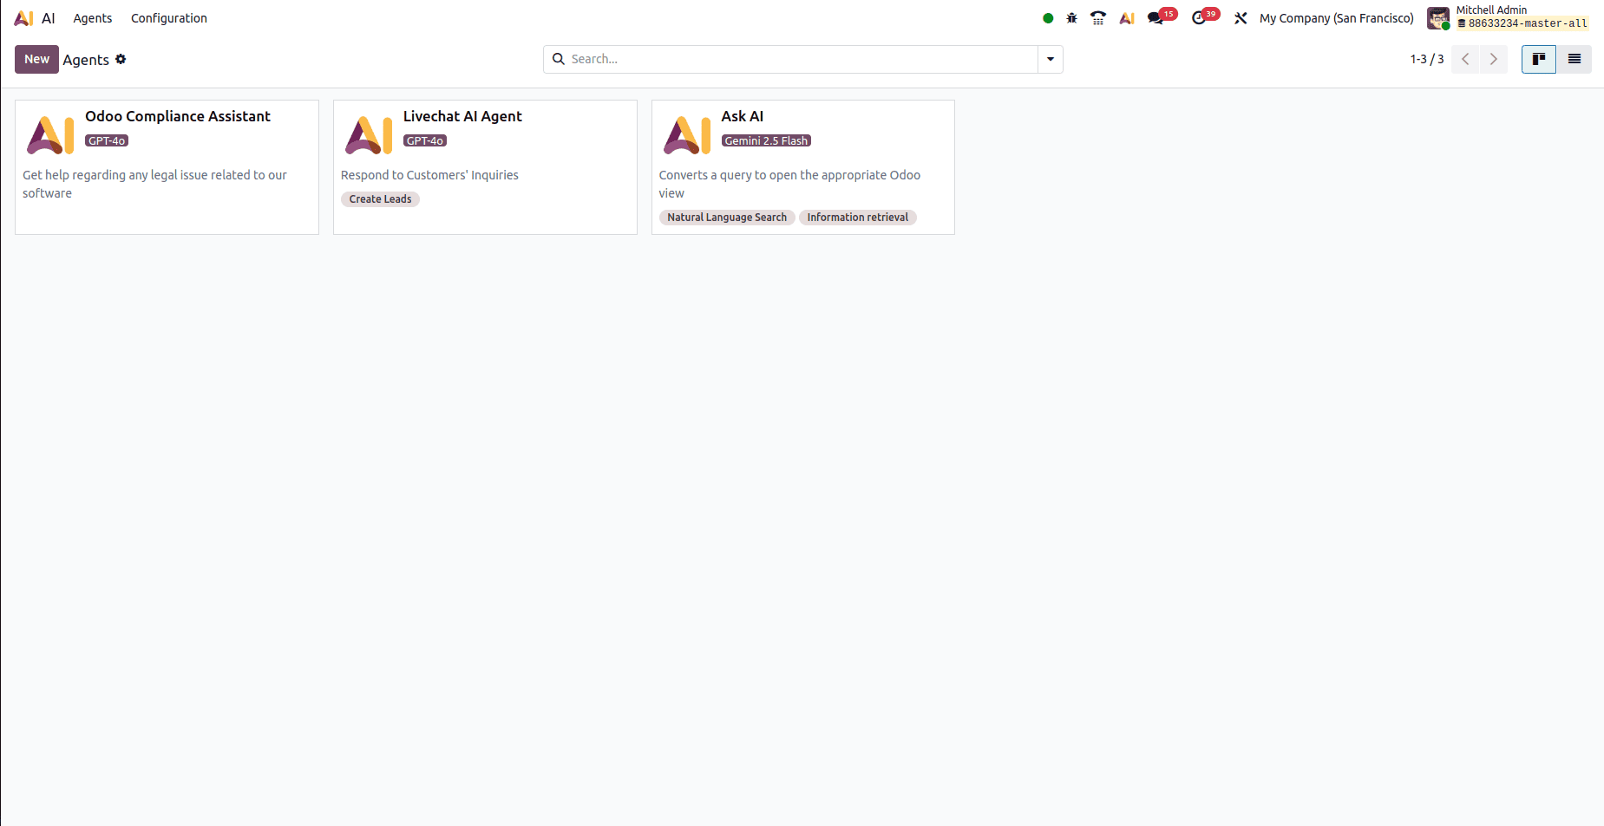Click the Ask AI card logo
The image size is (1604, 826).
(x=687, y=135)
